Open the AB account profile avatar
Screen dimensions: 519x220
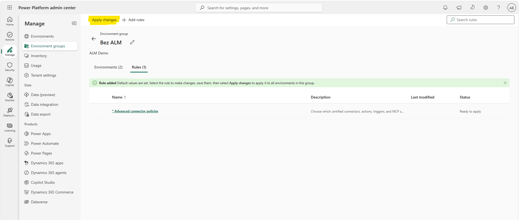click(511, 8)
